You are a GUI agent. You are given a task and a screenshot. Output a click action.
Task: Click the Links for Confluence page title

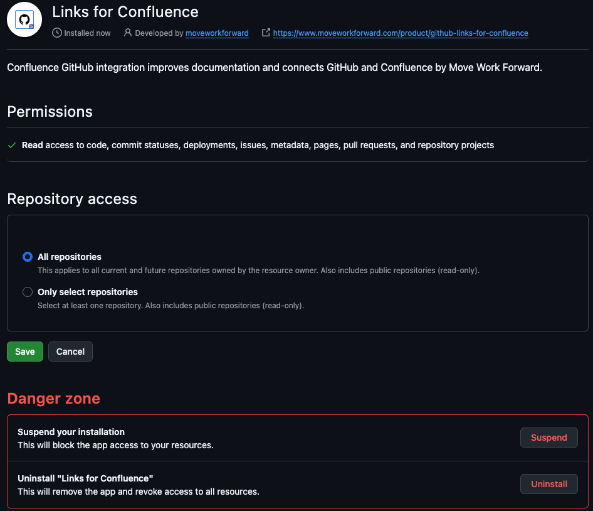(125, 11)
